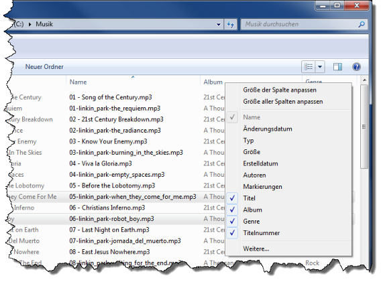381x284 pixels.
Task: Expand the breadcrumb arrow before Musik
Action: tap(30, 24)
